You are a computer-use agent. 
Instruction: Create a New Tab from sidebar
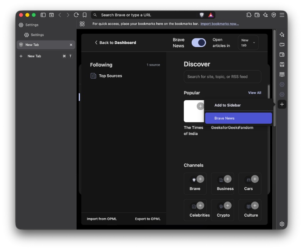pyautogui.click(x=46, y=56)
